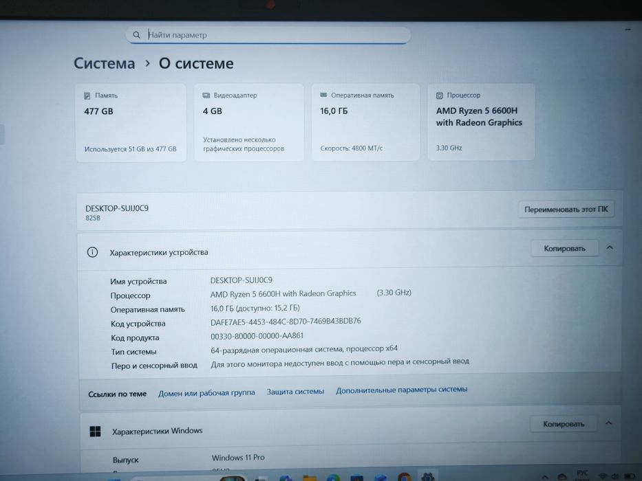Switch input language via 'РУС' indicator
Image resolution: width=642 pixels, height=481 pixels.
click(x=582, y=473)
